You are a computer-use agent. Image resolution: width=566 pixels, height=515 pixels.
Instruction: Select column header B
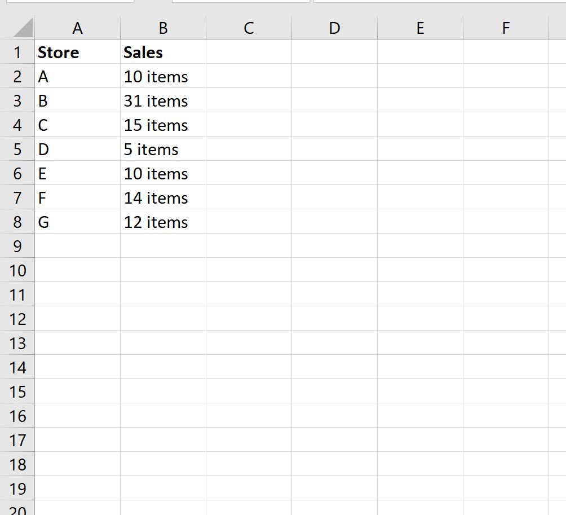click(x=163, y=27)
